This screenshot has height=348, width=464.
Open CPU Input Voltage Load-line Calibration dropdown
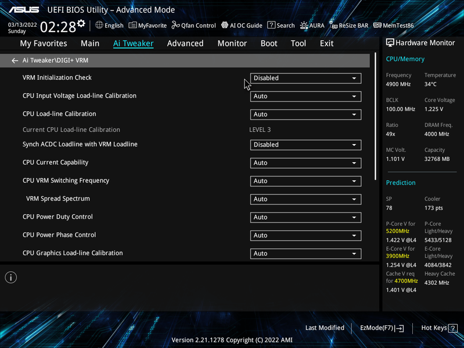click(x=305, y=96)
